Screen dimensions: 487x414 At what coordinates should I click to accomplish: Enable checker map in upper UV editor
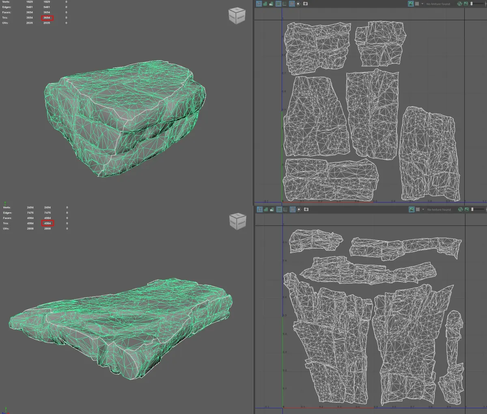pos(417,4)
